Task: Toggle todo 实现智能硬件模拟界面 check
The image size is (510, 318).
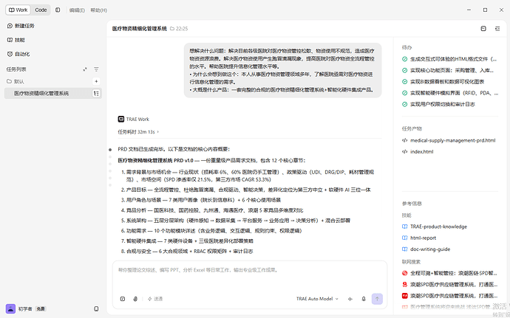Action: coord(404,93)
